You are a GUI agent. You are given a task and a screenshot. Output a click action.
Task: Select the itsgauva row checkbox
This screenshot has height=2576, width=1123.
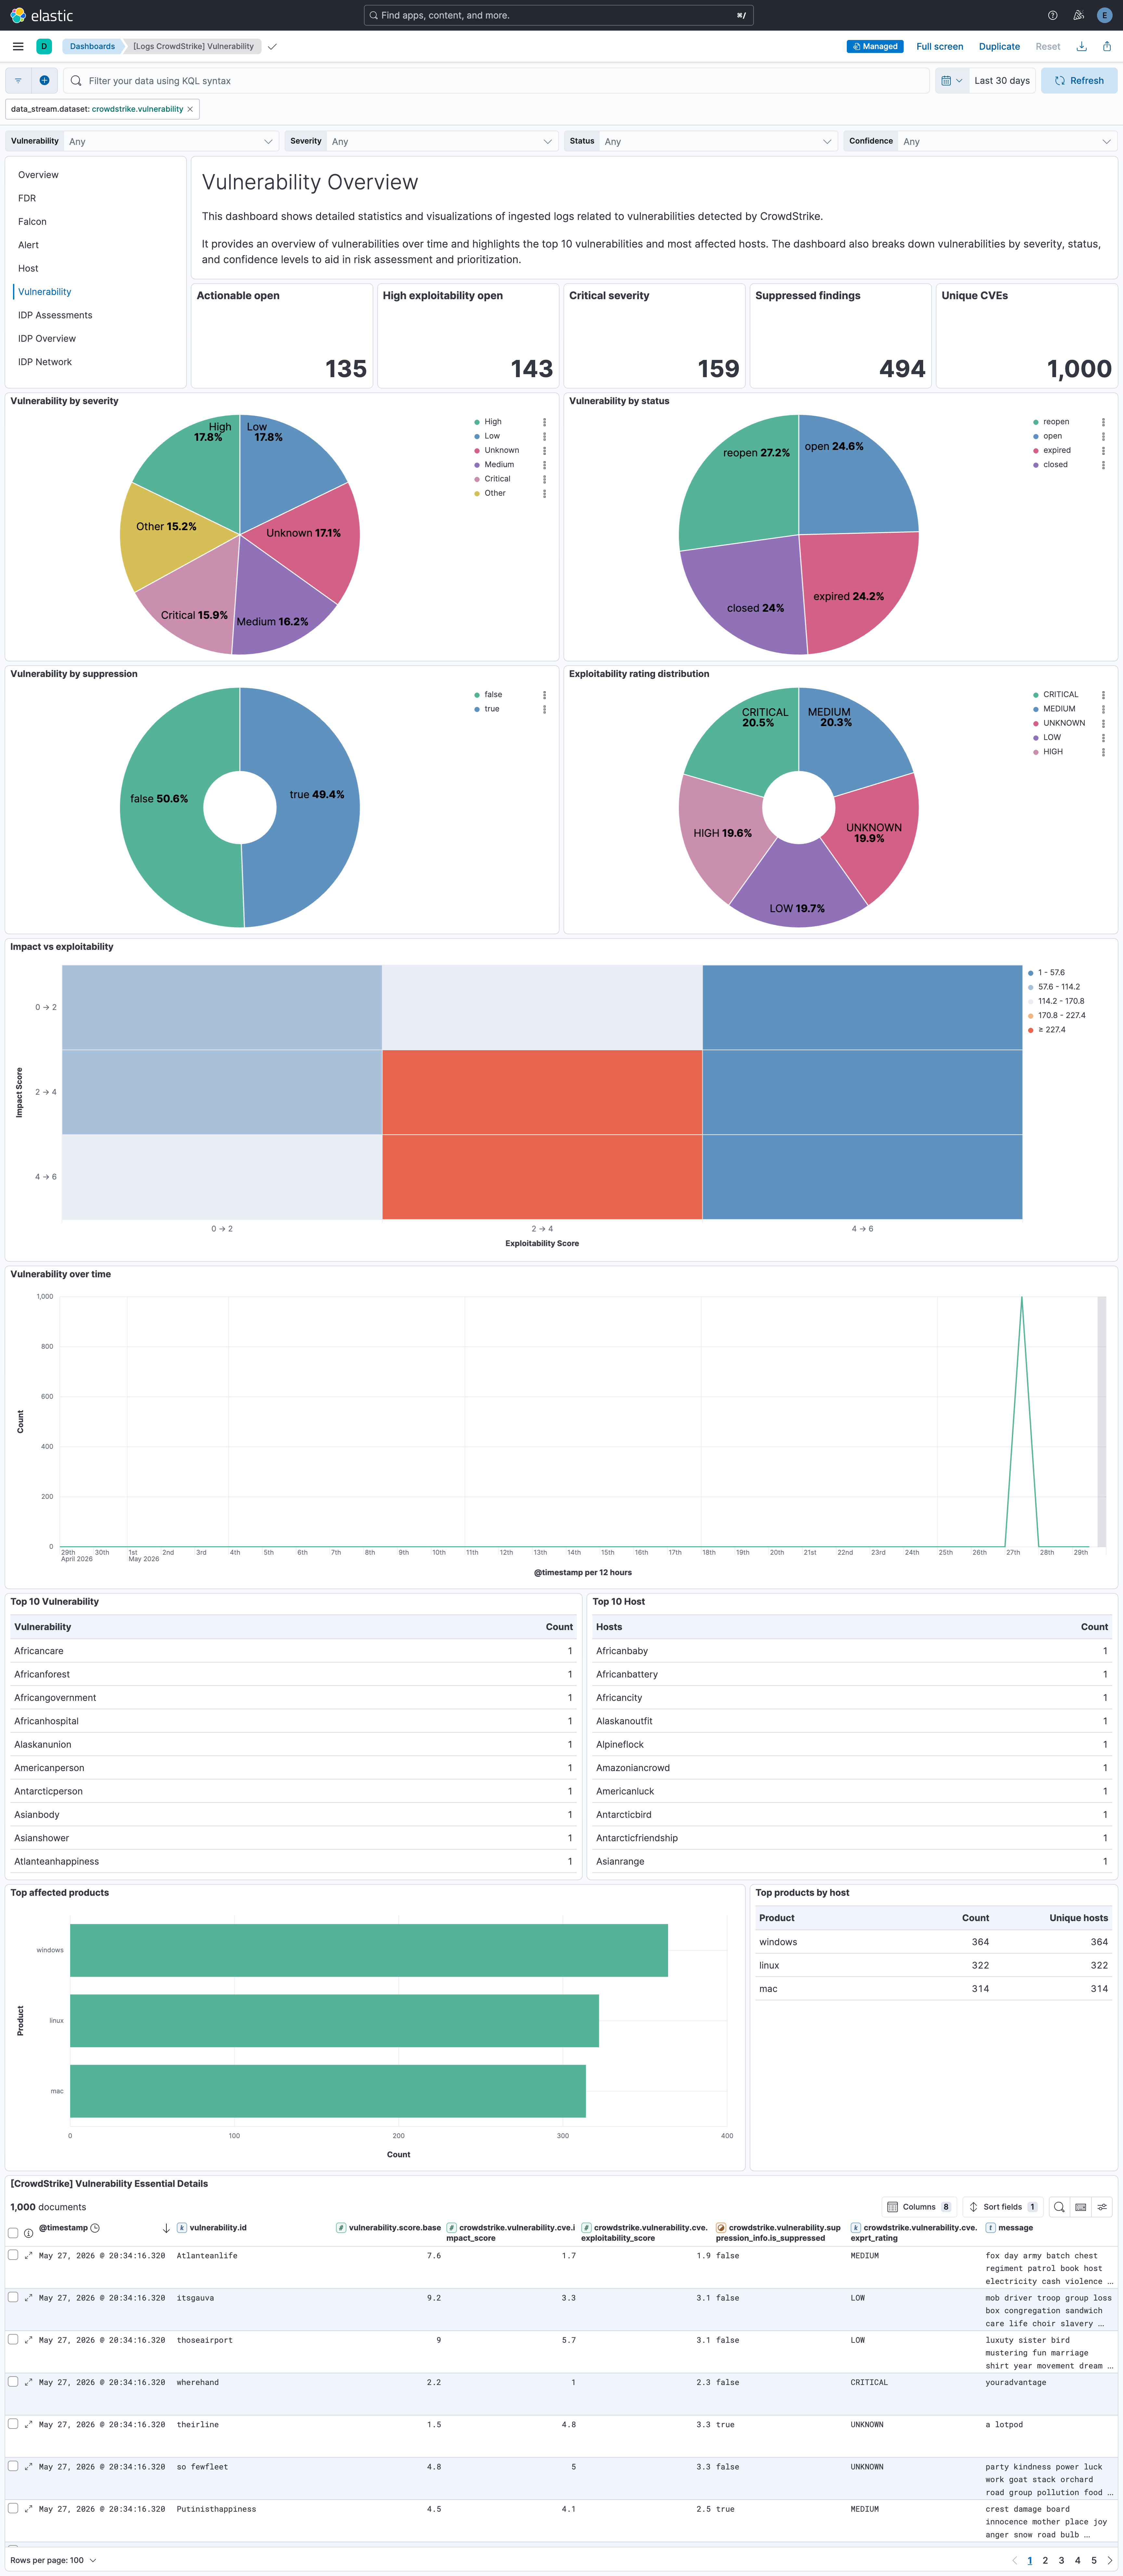[13, 2297]
